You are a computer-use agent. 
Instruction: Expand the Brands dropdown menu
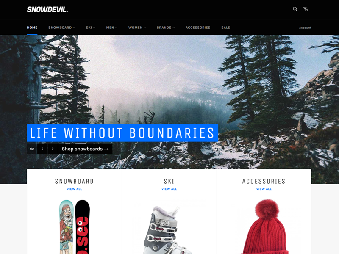pyautogui.click(x=166, y=28)
